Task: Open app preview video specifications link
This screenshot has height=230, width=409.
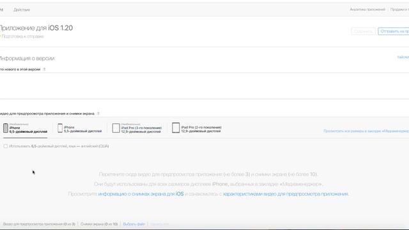Action: tap(286, 194)
